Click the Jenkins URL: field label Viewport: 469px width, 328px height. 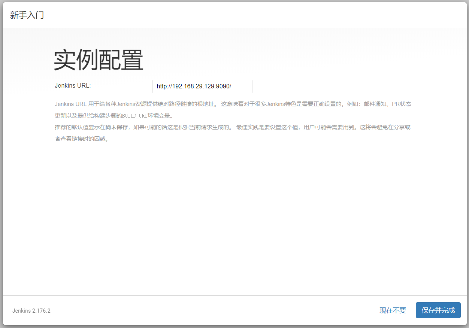[x=72, y=85]
